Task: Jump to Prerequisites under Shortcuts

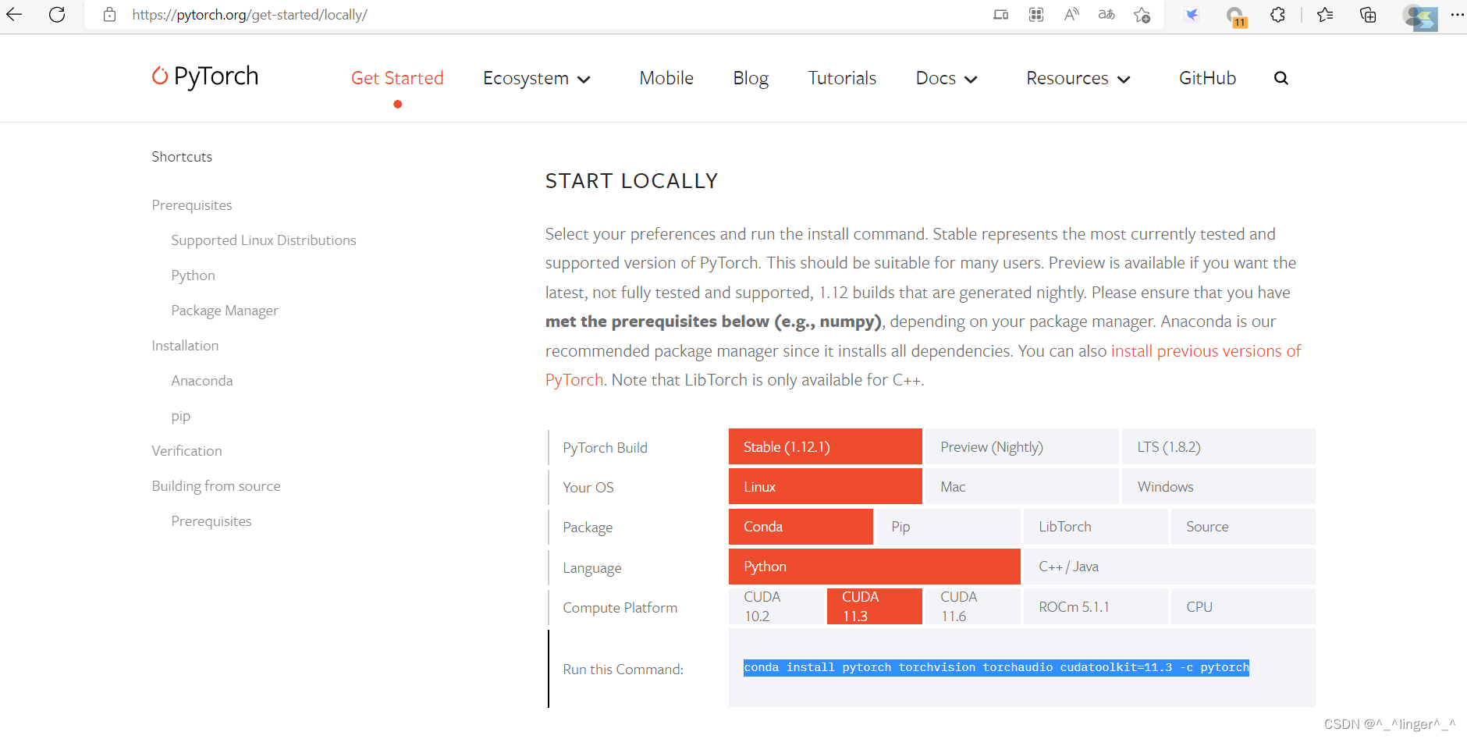Action: tap(192, 204)
